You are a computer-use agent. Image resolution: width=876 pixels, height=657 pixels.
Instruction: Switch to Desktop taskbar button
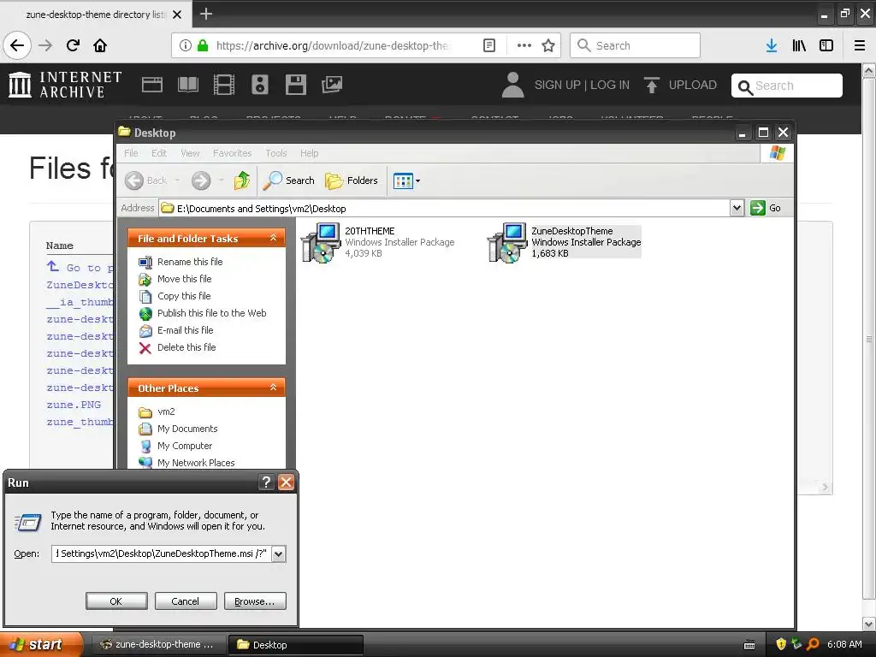coord(295,645)
